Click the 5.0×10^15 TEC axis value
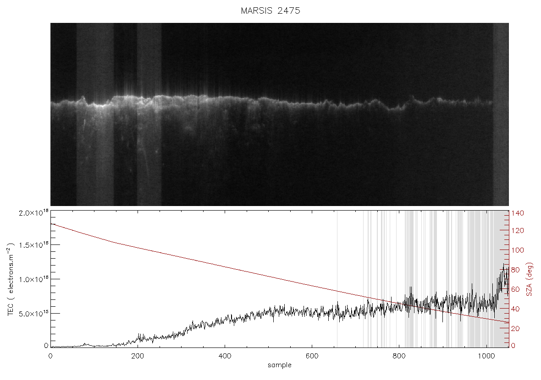Image resolution: width=541 pixels, height=380 pixels. tap(33, 314)
